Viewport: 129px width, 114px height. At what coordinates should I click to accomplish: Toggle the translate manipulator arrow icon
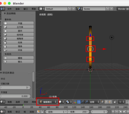click(x=79, y=102)
